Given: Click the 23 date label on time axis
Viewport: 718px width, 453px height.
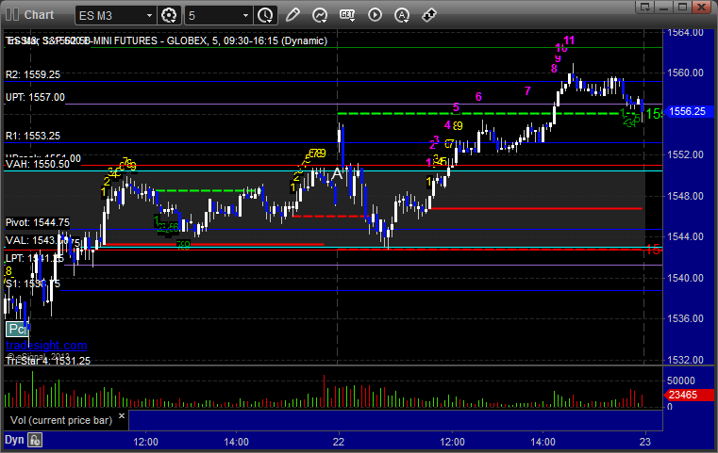Looking at the screenshot, I should 645,442.
